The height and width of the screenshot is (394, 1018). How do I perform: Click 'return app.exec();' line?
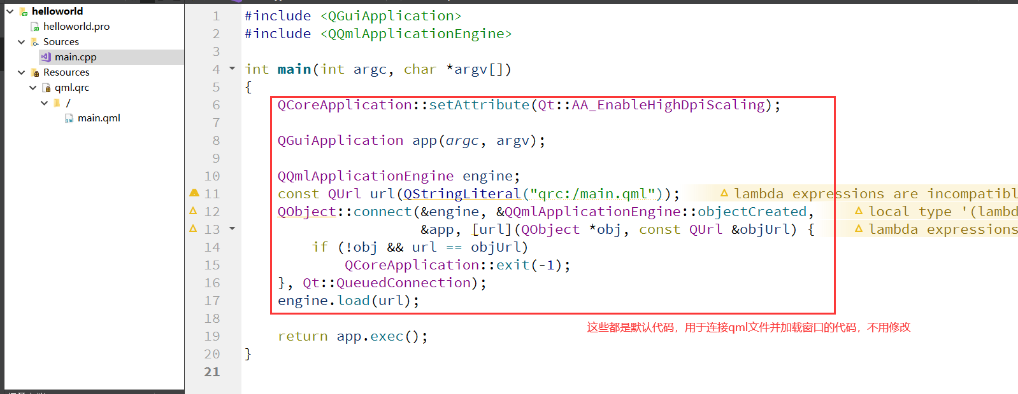[x=352, y=336]
